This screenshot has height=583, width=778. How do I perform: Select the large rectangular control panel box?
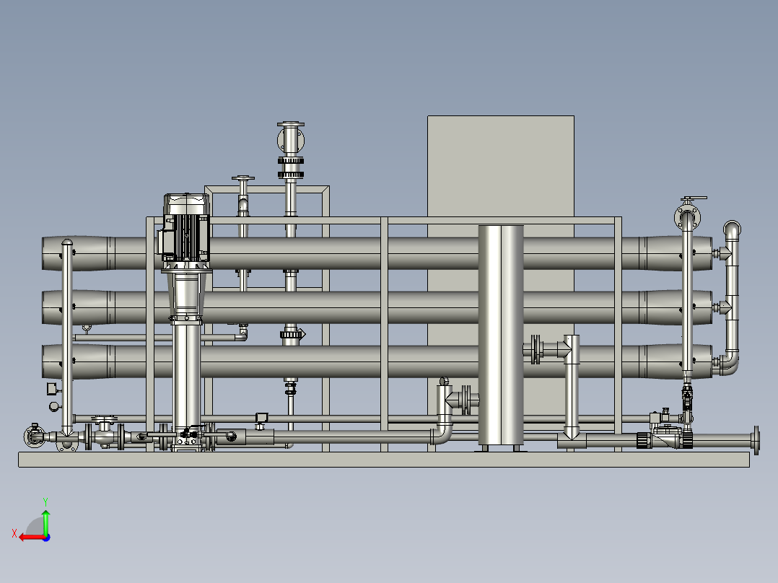(501, 166)
